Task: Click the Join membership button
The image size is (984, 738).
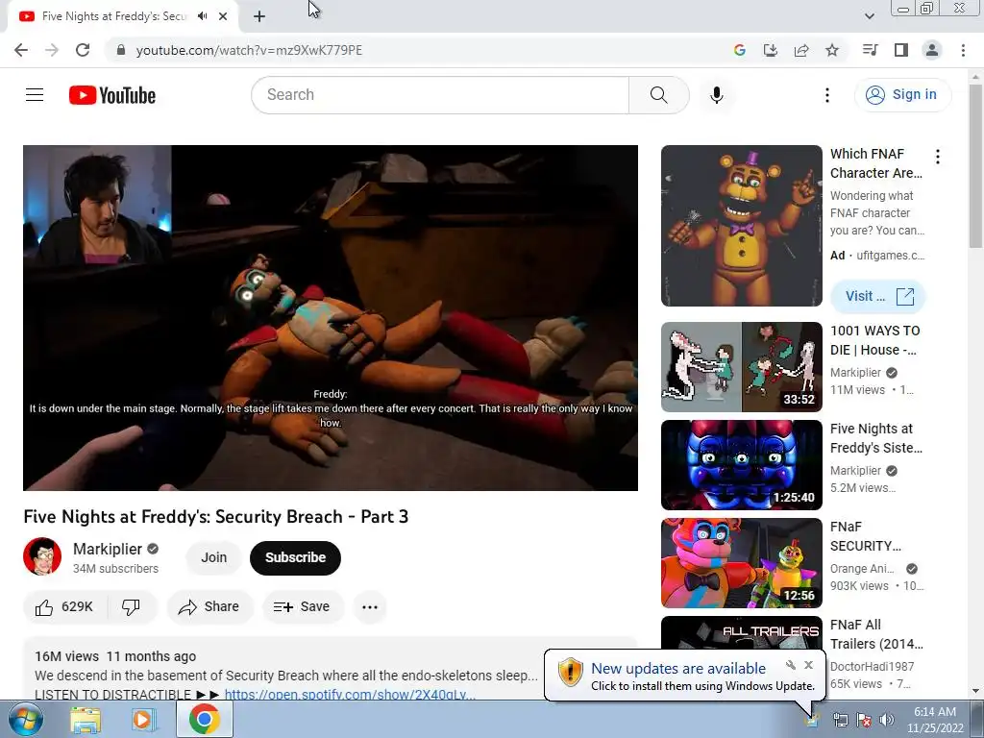Action: [x=213, y=557]
